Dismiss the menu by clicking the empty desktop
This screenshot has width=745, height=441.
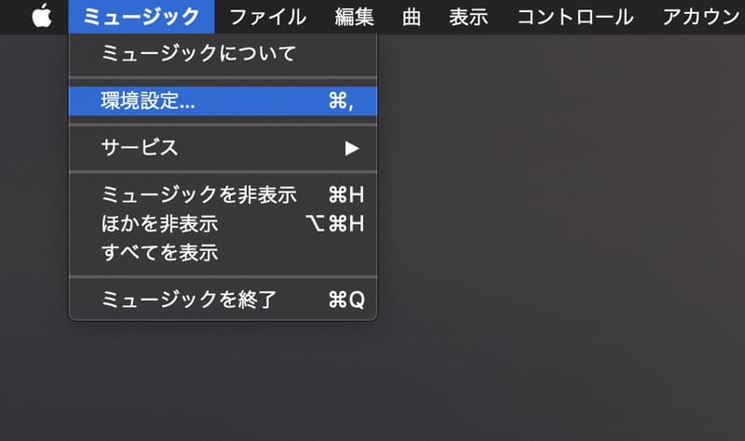pyautogui.click(x=561, y=237)
